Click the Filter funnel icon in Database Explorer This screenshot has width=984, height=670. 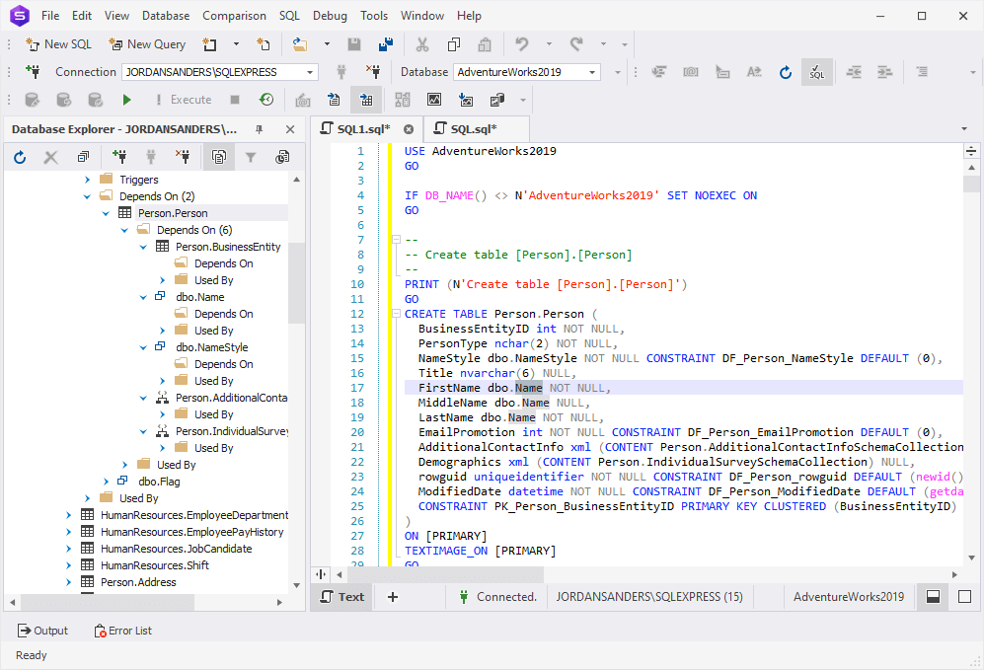pos(251,158)
